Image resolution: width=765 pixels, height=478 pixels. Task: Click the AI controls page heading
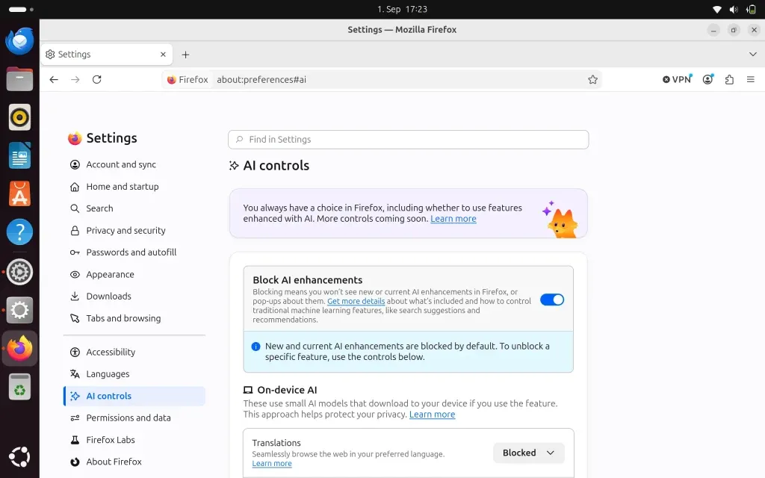pos(276,165)
